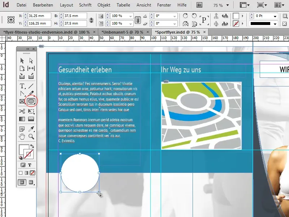Select the Content Placer tool
This screenshot has height=217, width=289.
(x=31, y=76)
